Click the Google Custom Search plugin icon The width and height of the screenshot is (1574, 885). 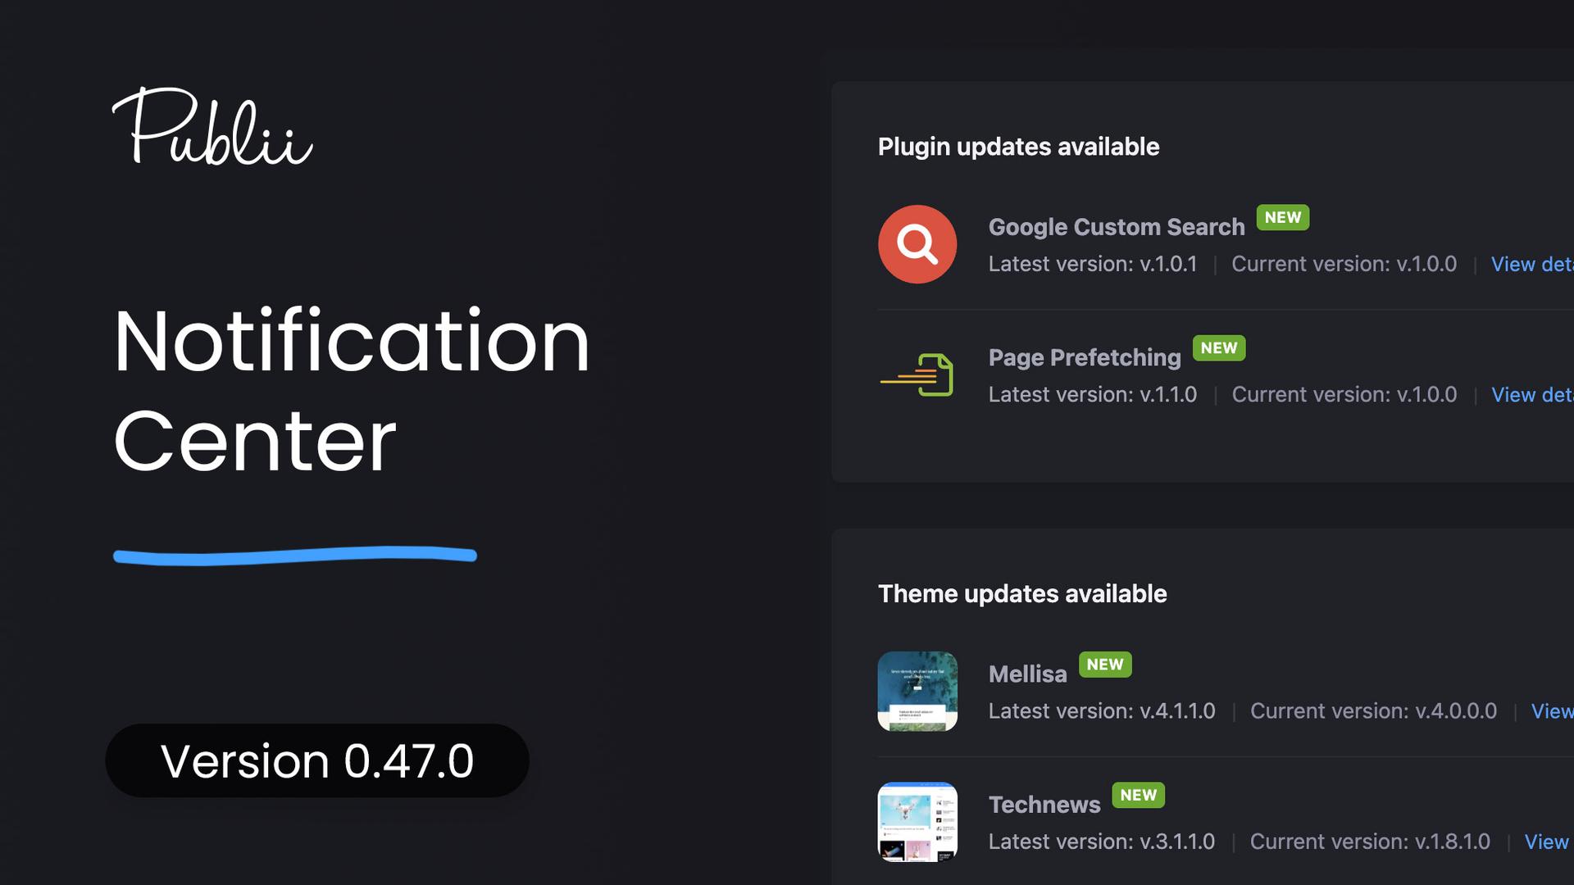click(x=917, y=244)
